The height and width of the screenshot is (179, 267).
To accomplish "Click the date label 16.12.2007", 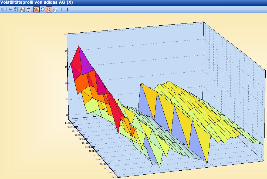I will (109, 168).
